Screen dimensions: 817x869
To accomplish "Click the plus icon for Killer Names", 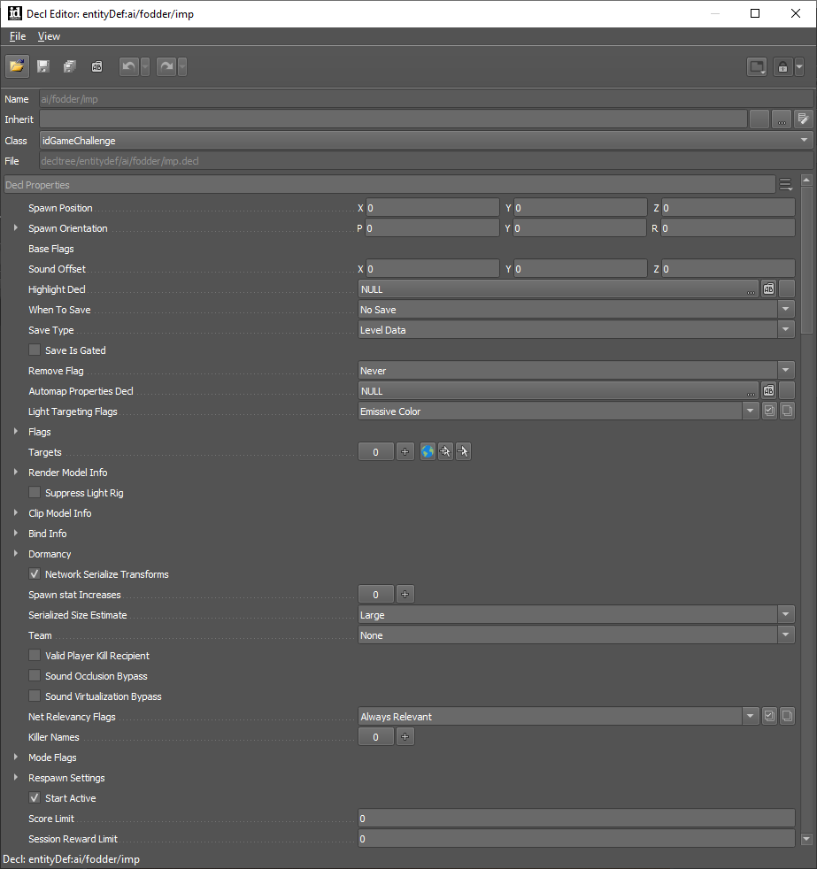I will 405,736.
